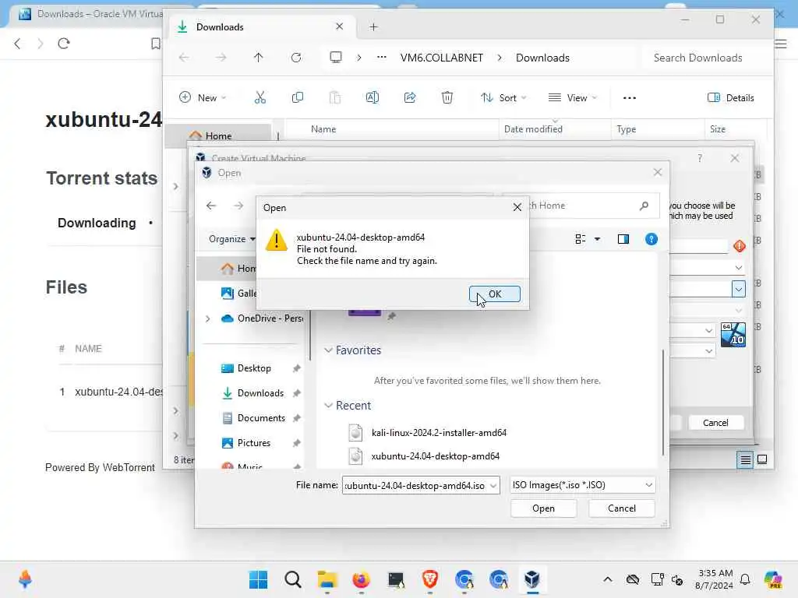Click OK in the File not found dialog
This screenshot has height=598, width=798.
coord(494,294)
